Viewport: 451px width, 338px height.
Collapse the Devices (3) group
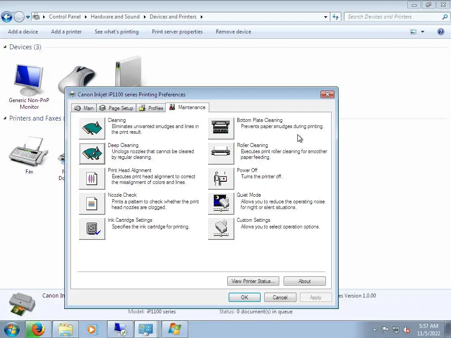[x=5, y=47]
